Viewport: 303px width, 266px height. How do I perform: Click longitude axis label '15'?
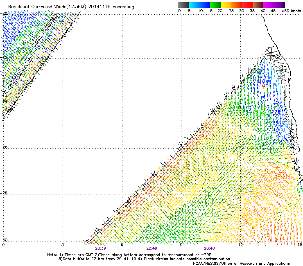pyautogui.click(x=300, y=245)
